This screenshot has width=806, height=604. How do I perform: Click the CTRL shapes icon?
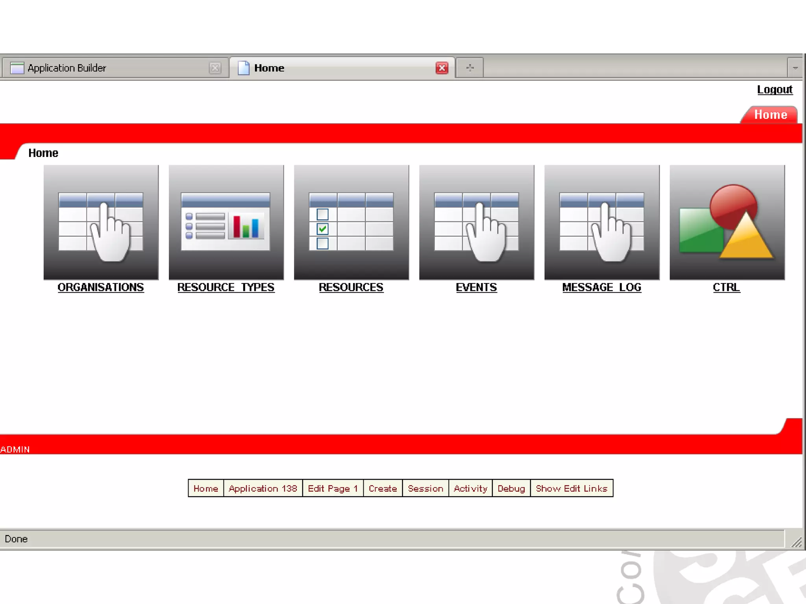point(727,222)
